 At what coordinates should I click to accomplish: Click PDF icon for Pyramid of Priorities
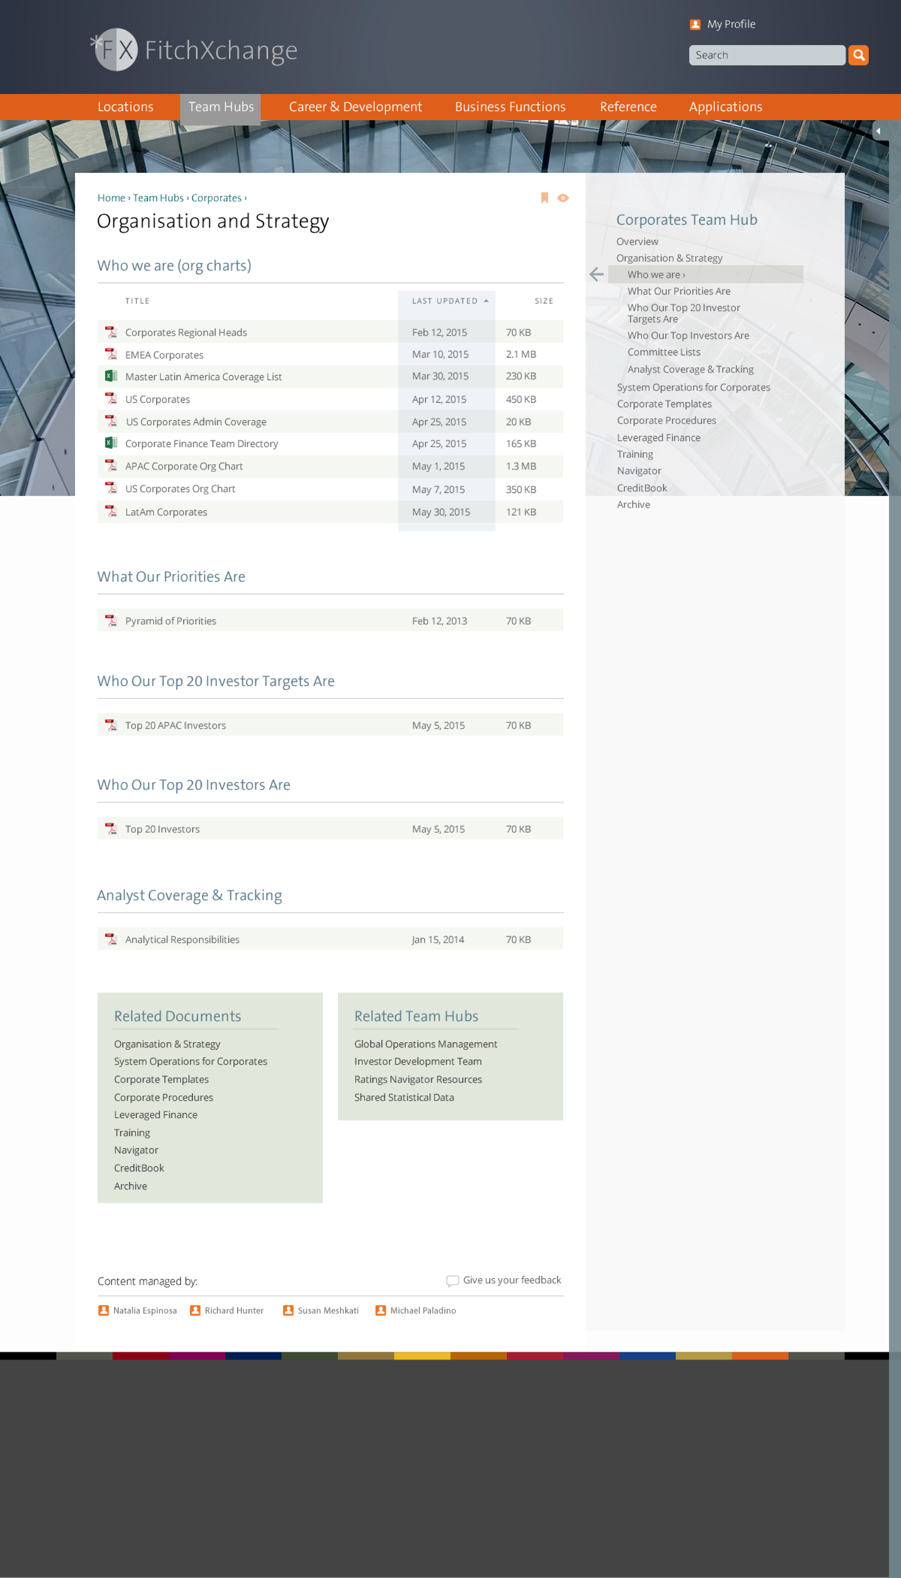pyautogui.click(x=111, y=620)
